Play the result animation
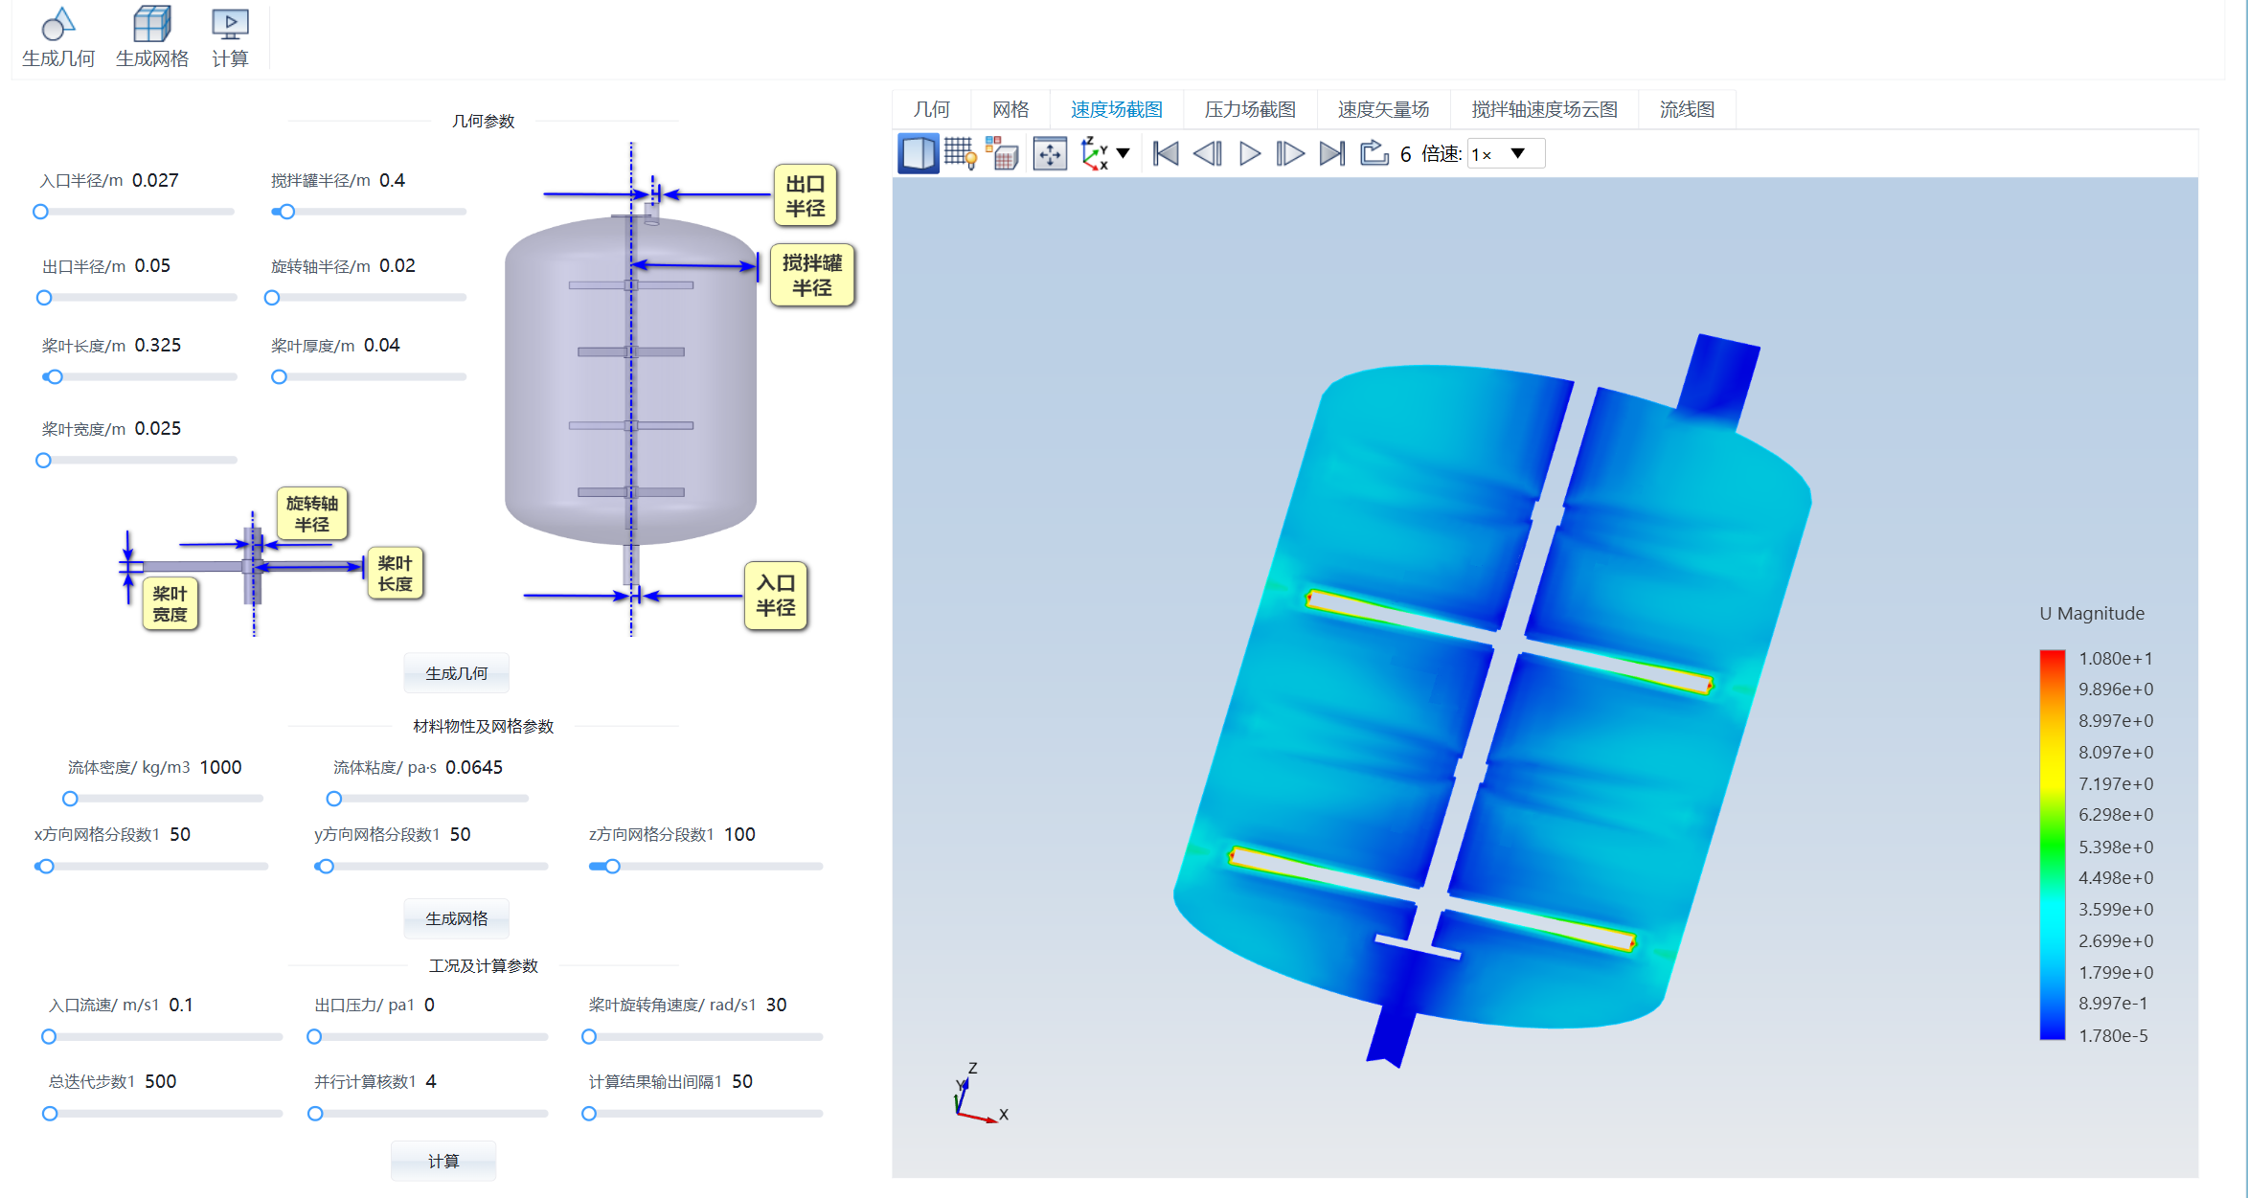Screen dimensions: 2248x1198 pyautogui.click(x=1250, y=153)
